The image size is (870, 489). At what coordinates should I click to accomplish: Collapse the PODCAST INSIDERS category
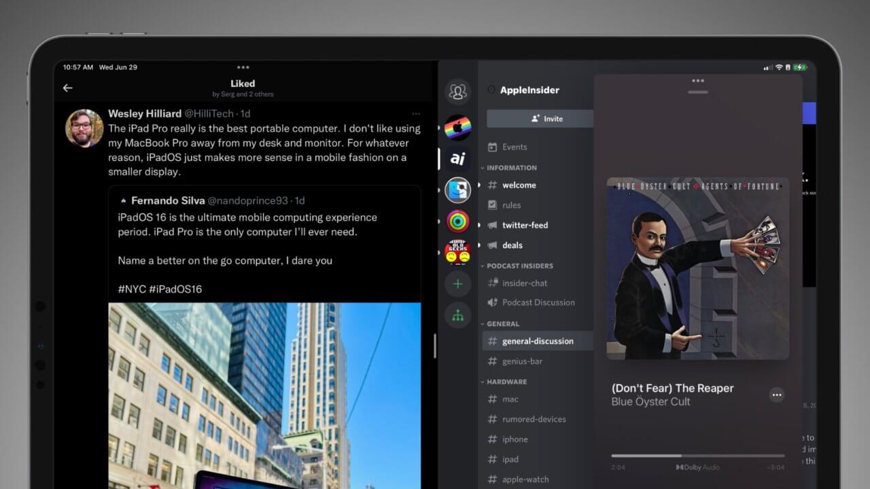[519, 266]
